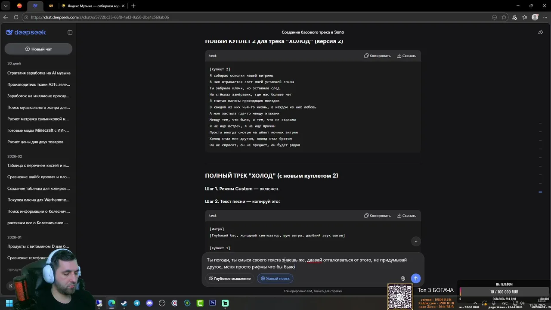View site information lock icon
551x310 pixels.
26,17
